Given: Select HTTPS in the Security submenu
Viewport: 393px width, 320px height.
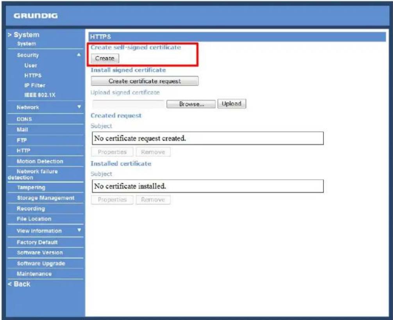Looking at the screenshot, I should click(x=33, y=76).
